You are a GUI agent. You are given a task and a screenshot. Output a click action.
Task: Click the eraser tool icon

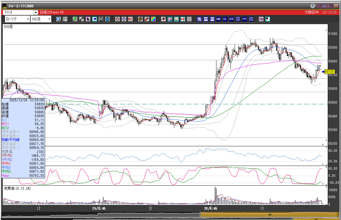(95, 19)
